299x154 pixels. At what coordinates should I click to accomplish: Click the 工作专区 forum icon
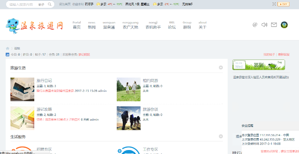(x=129, y=150)
